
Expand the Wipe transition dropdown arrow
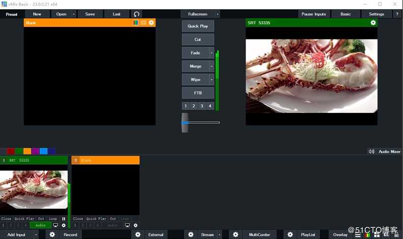click(211, 79)
